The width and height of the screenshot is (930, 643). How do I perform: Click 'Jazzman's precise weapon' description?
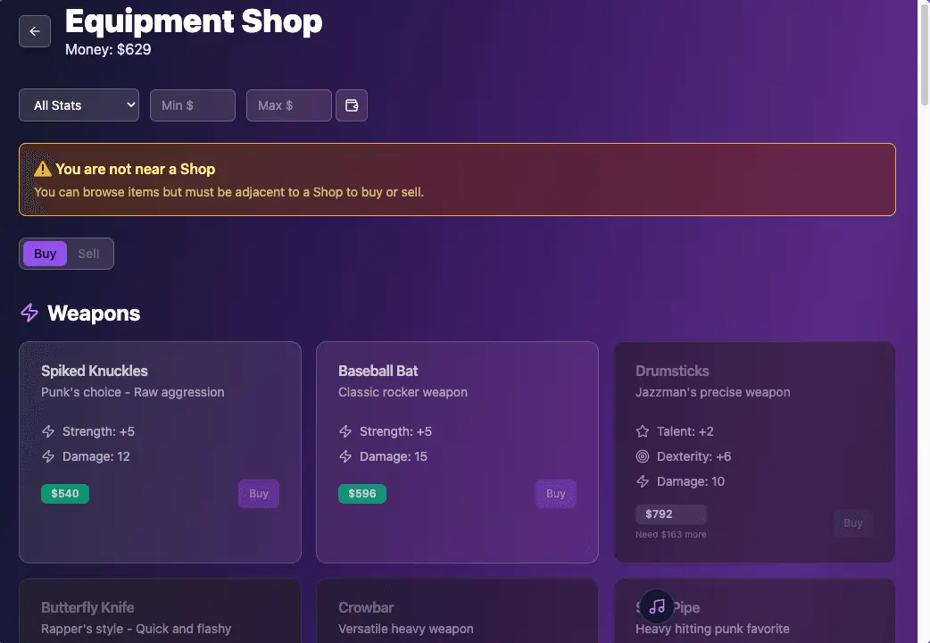(713, 392)
